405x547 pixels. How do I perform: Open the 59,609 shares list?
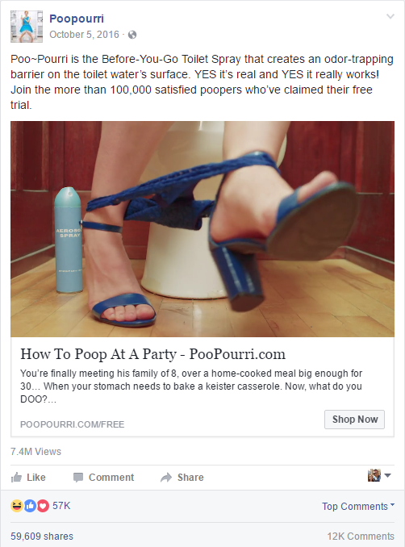pyautogui.click(x=42, y=537)
